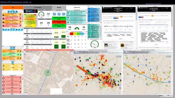Screen dimensions: 175x98
Task: Click the red button in the left Twitter panel
Action: click(x=117, y=18)
